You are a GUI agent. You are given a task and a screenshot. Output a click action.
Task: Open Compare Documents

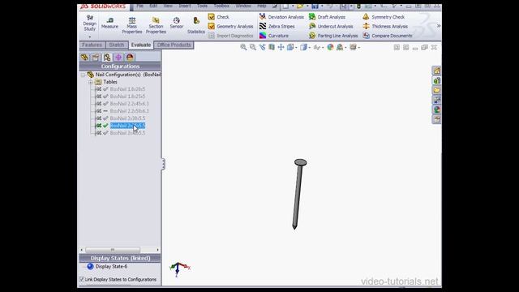pyautogui.click(x=388, y=36)
